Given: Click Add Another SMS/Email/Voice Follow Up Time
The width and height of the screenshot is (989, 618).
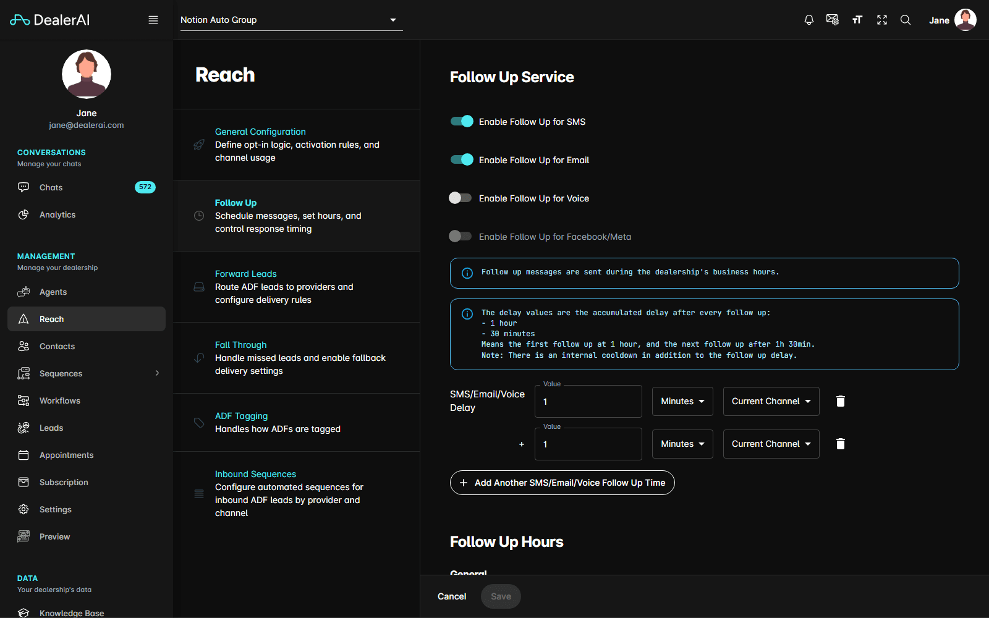Looking at the screenshot, I should coord(562,483).
